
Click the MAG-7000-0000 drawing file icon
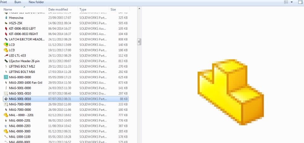tap(6, 104)
